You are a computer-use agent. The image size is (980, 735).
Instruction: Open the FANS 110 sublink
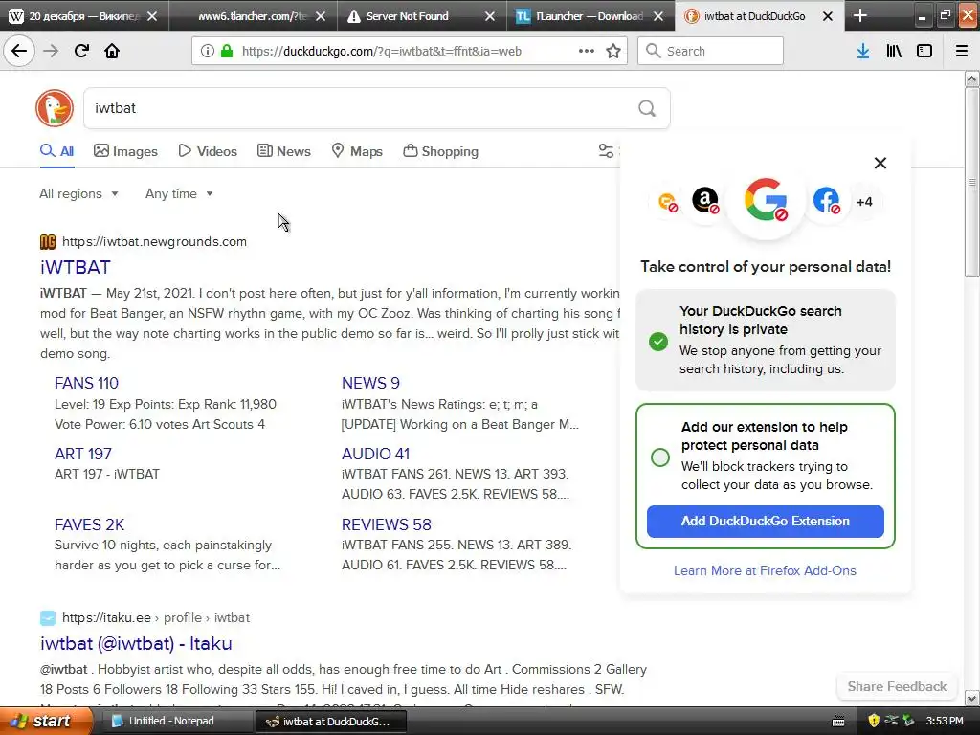[x=86, y=383]
